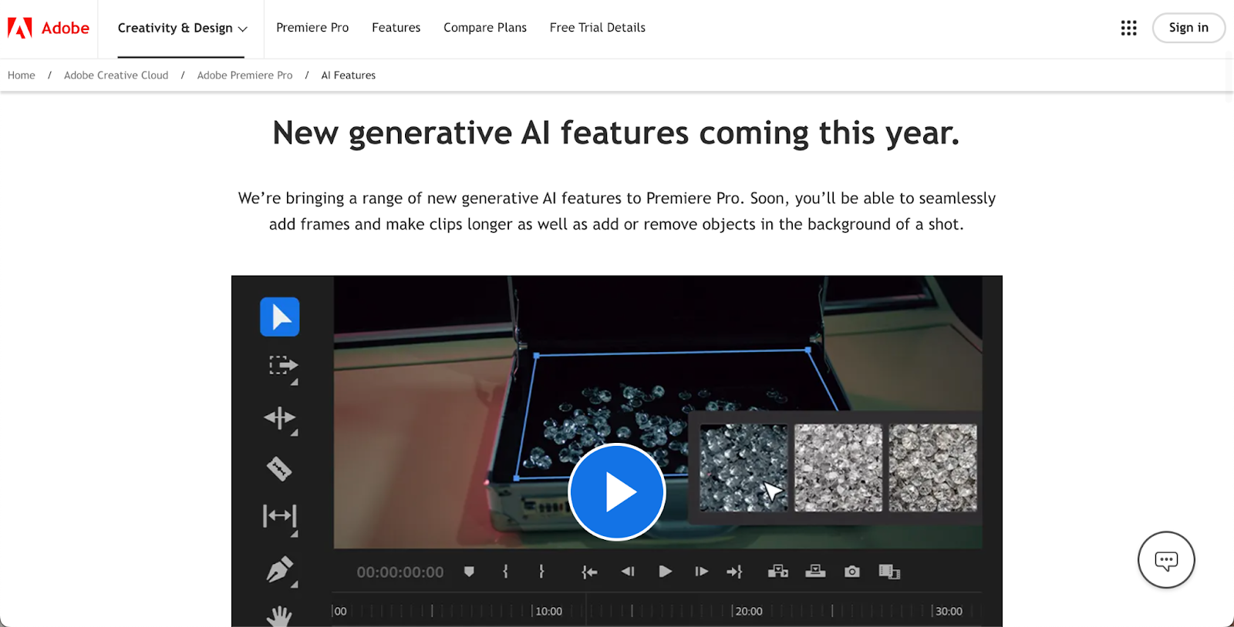Image resolution: width=1234 pixels, height=627 pixels.
Task: Open Adobe Creative Cloud breadcrumb
Action: tap(116, 75)
